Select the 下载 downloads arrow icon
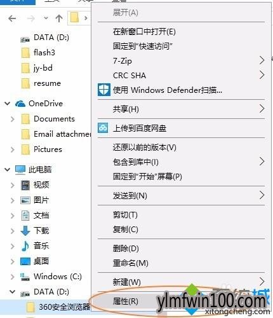The height and width of the screenshot is (318, 273). 25,231
